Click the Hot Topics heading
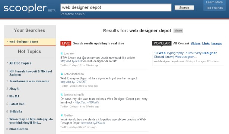The width and height of the screenshot is (229, 134). (x=29, y=51)
